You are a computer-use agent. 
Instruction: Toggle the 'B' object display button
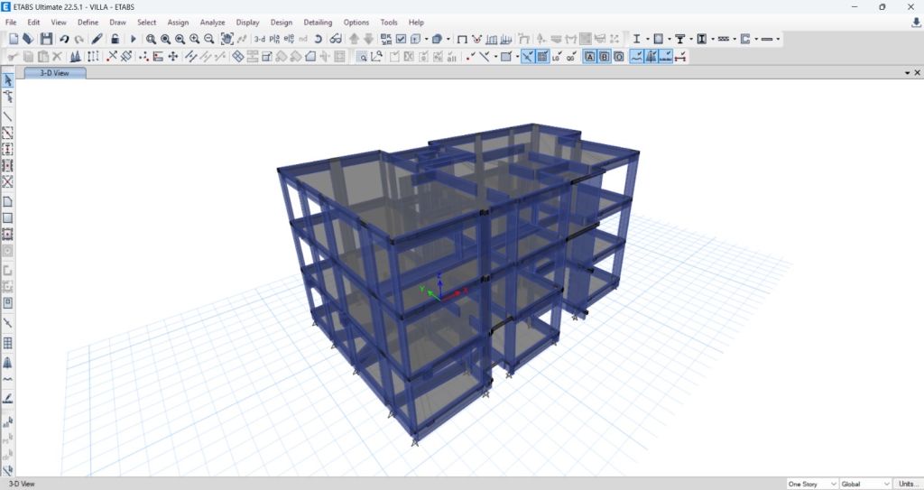pos(604,56)
